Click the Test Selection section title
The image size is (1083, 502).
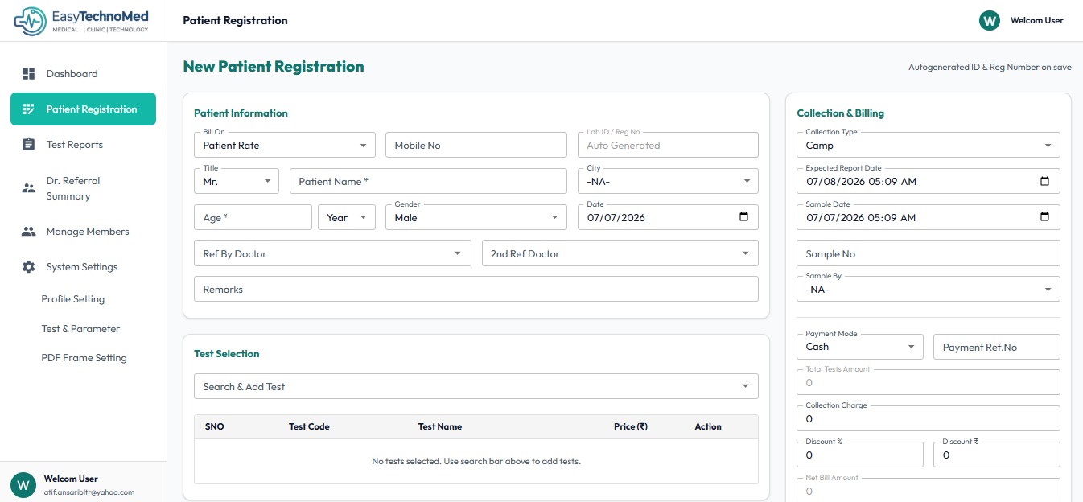[227, 354]
